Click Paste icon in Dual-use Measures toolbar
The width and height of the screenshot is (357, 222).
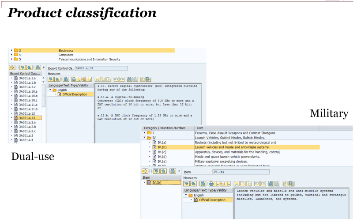tap(109, 79)
